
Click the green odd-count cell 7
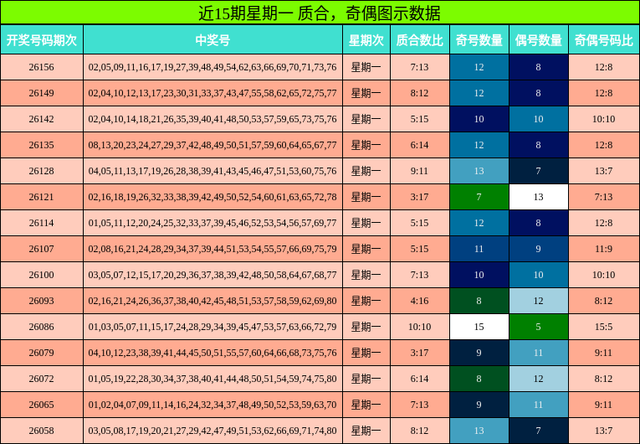point(479,197)
